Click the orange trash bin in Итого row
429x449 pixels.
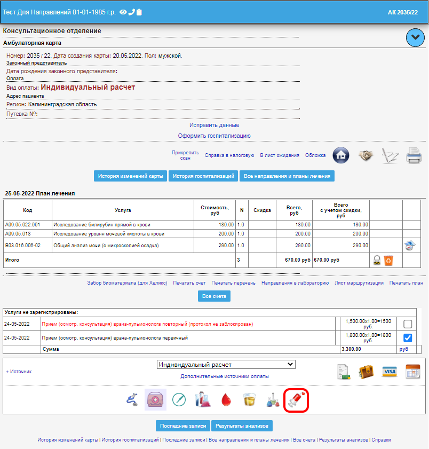[389, 261]
